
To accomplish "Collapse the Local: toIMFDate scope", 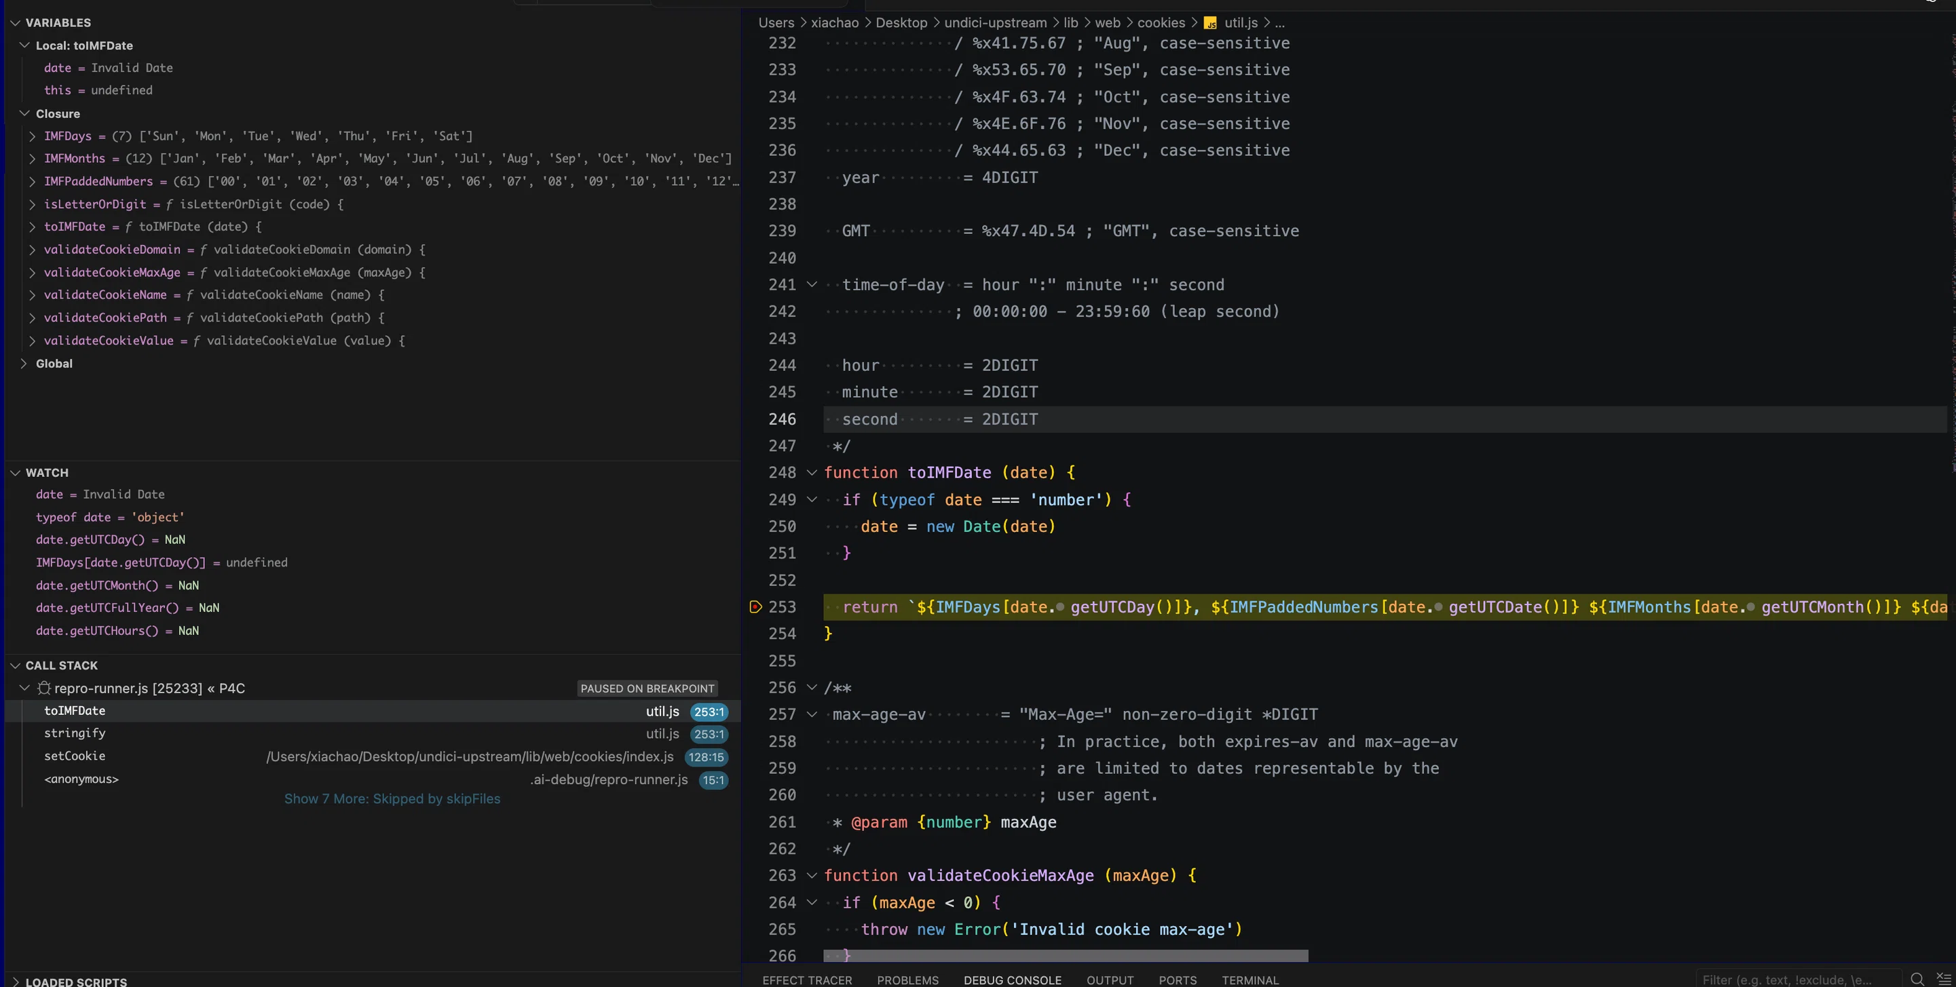I will pyautogui.click(x=24, y=45).
